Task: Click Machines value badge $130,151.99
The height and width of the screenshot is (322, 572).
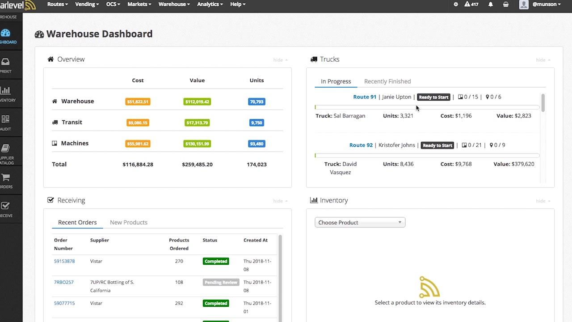Action: (x=197, y=144)
